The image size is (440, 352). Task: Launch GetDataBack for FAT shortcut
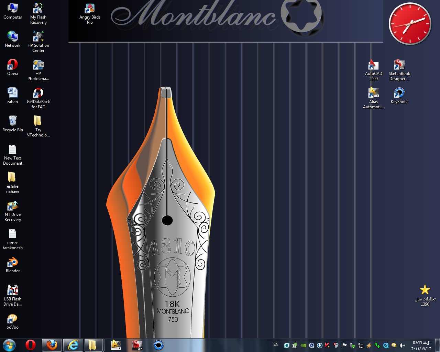click(x=38, y=98)
